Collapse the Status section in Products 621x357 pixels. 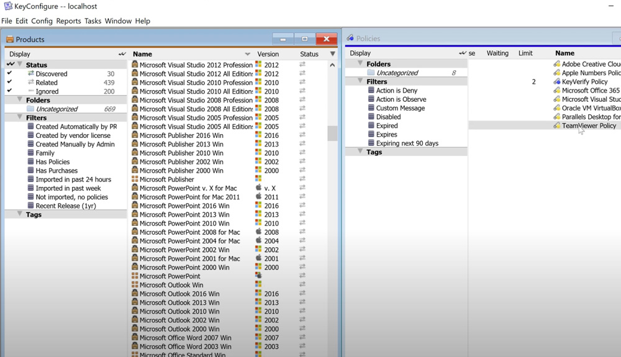[x=19, y=64]
